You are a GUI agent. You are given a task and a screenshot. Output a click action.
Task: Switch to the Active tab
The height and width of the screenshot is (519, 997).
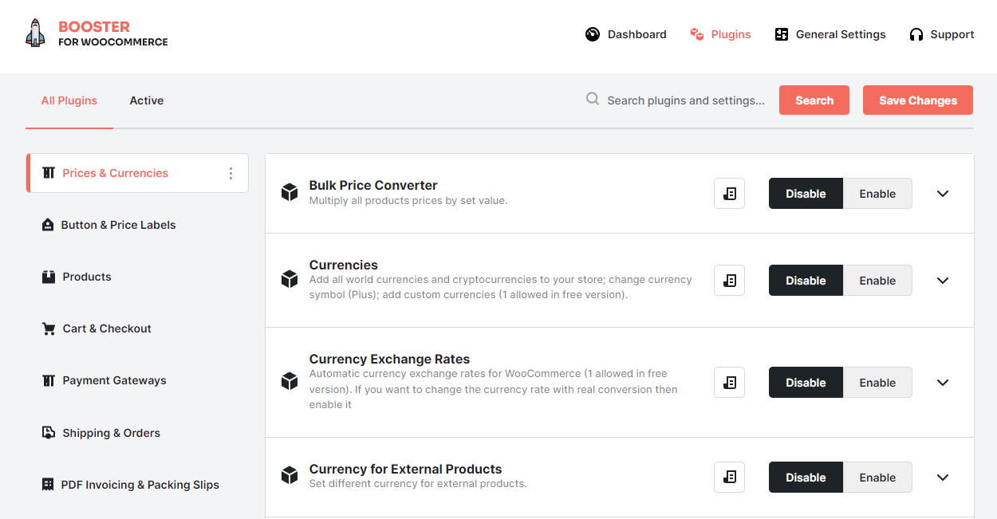pyautogui.click(x=146, y=100)
